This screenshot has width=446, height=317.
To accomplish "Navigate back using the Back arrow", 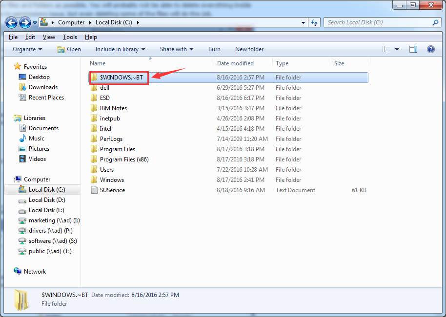I will tap(12, 22).
